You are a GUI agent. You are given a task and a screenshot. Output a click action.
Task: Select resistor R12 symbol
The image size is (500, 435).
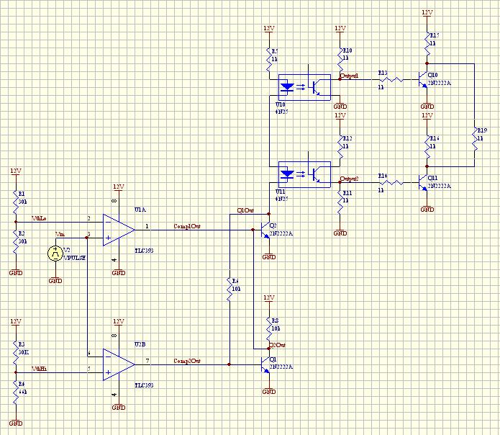[340, 146]
